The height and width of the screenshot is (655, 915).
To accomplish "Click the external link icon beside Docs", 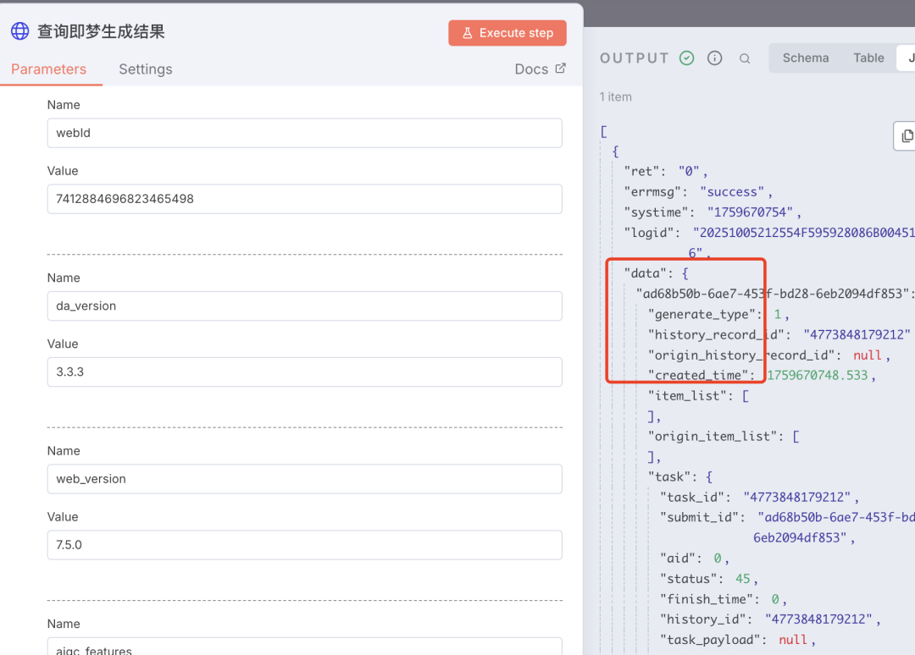I will (560, 69).
